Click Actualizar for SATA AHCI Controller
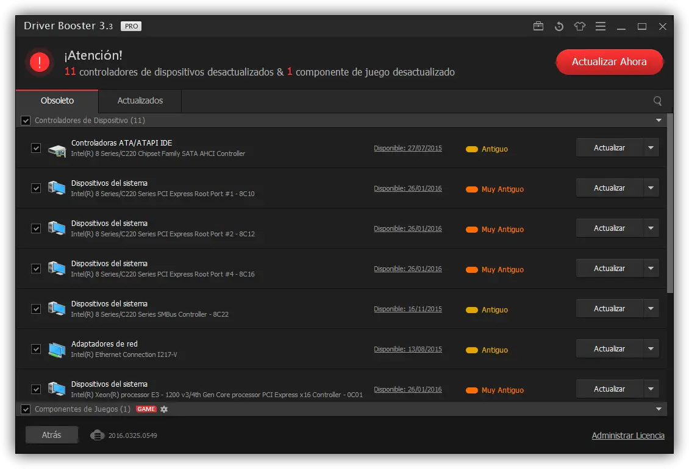 pyautogui.click(x=610, y=148)
